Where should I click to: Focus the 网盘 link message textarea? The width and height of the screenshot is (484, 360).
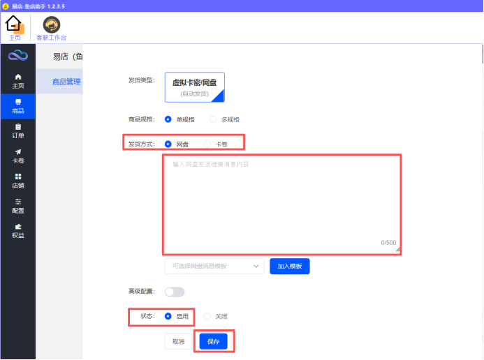[282, 204]
